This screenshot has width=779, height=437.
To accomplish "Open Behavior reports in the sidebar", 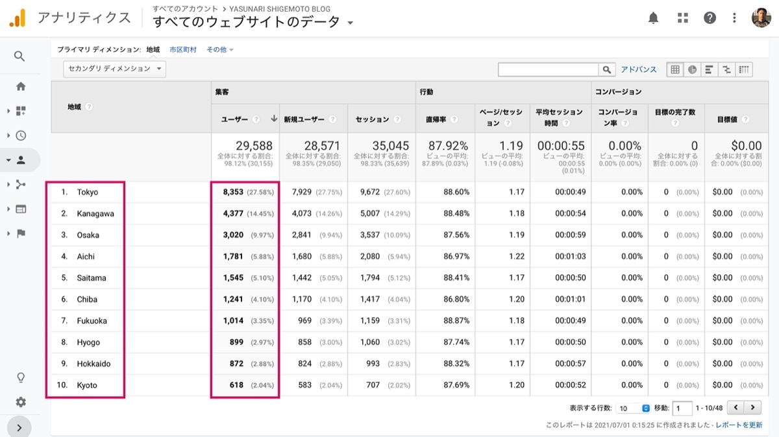I will (x=21, y=209).
